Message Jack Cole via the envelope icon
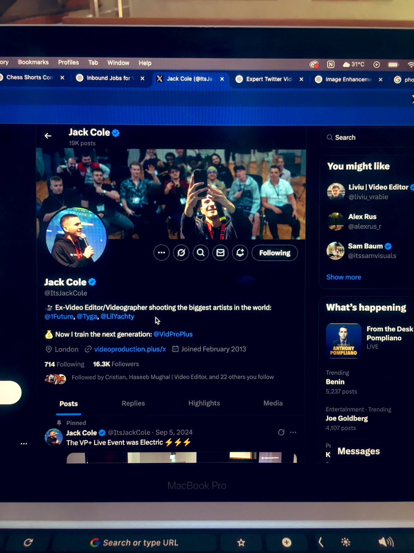 (220, 253)
